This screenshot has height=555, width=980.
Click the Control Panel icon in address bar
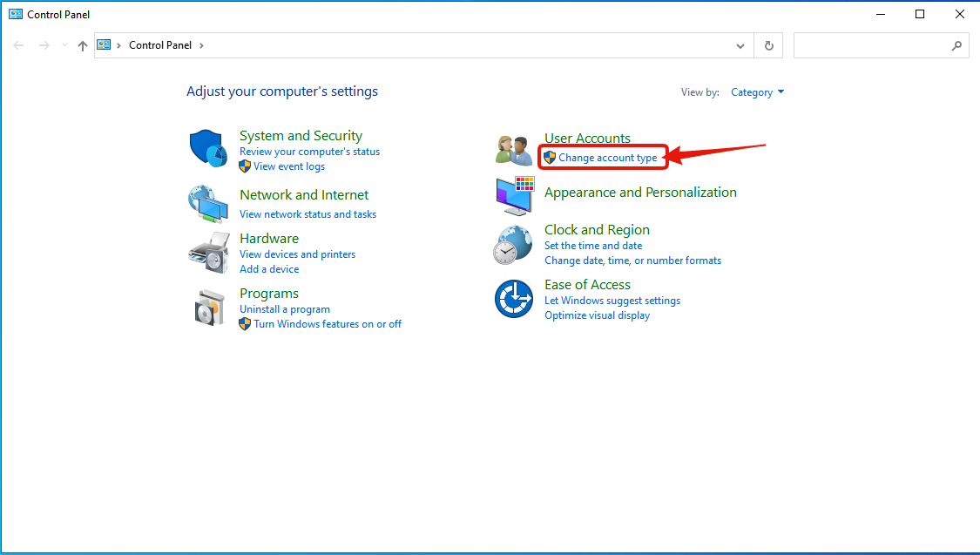click(104, 45)
